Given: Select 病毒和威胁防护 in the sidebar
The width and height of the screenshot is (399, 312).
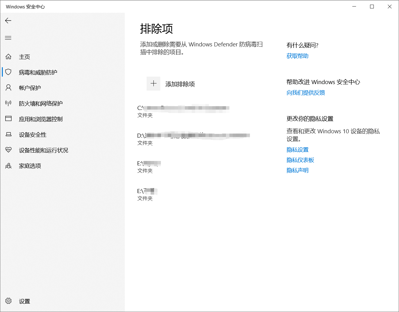Looking at the screenshot, I should (38, 72).
